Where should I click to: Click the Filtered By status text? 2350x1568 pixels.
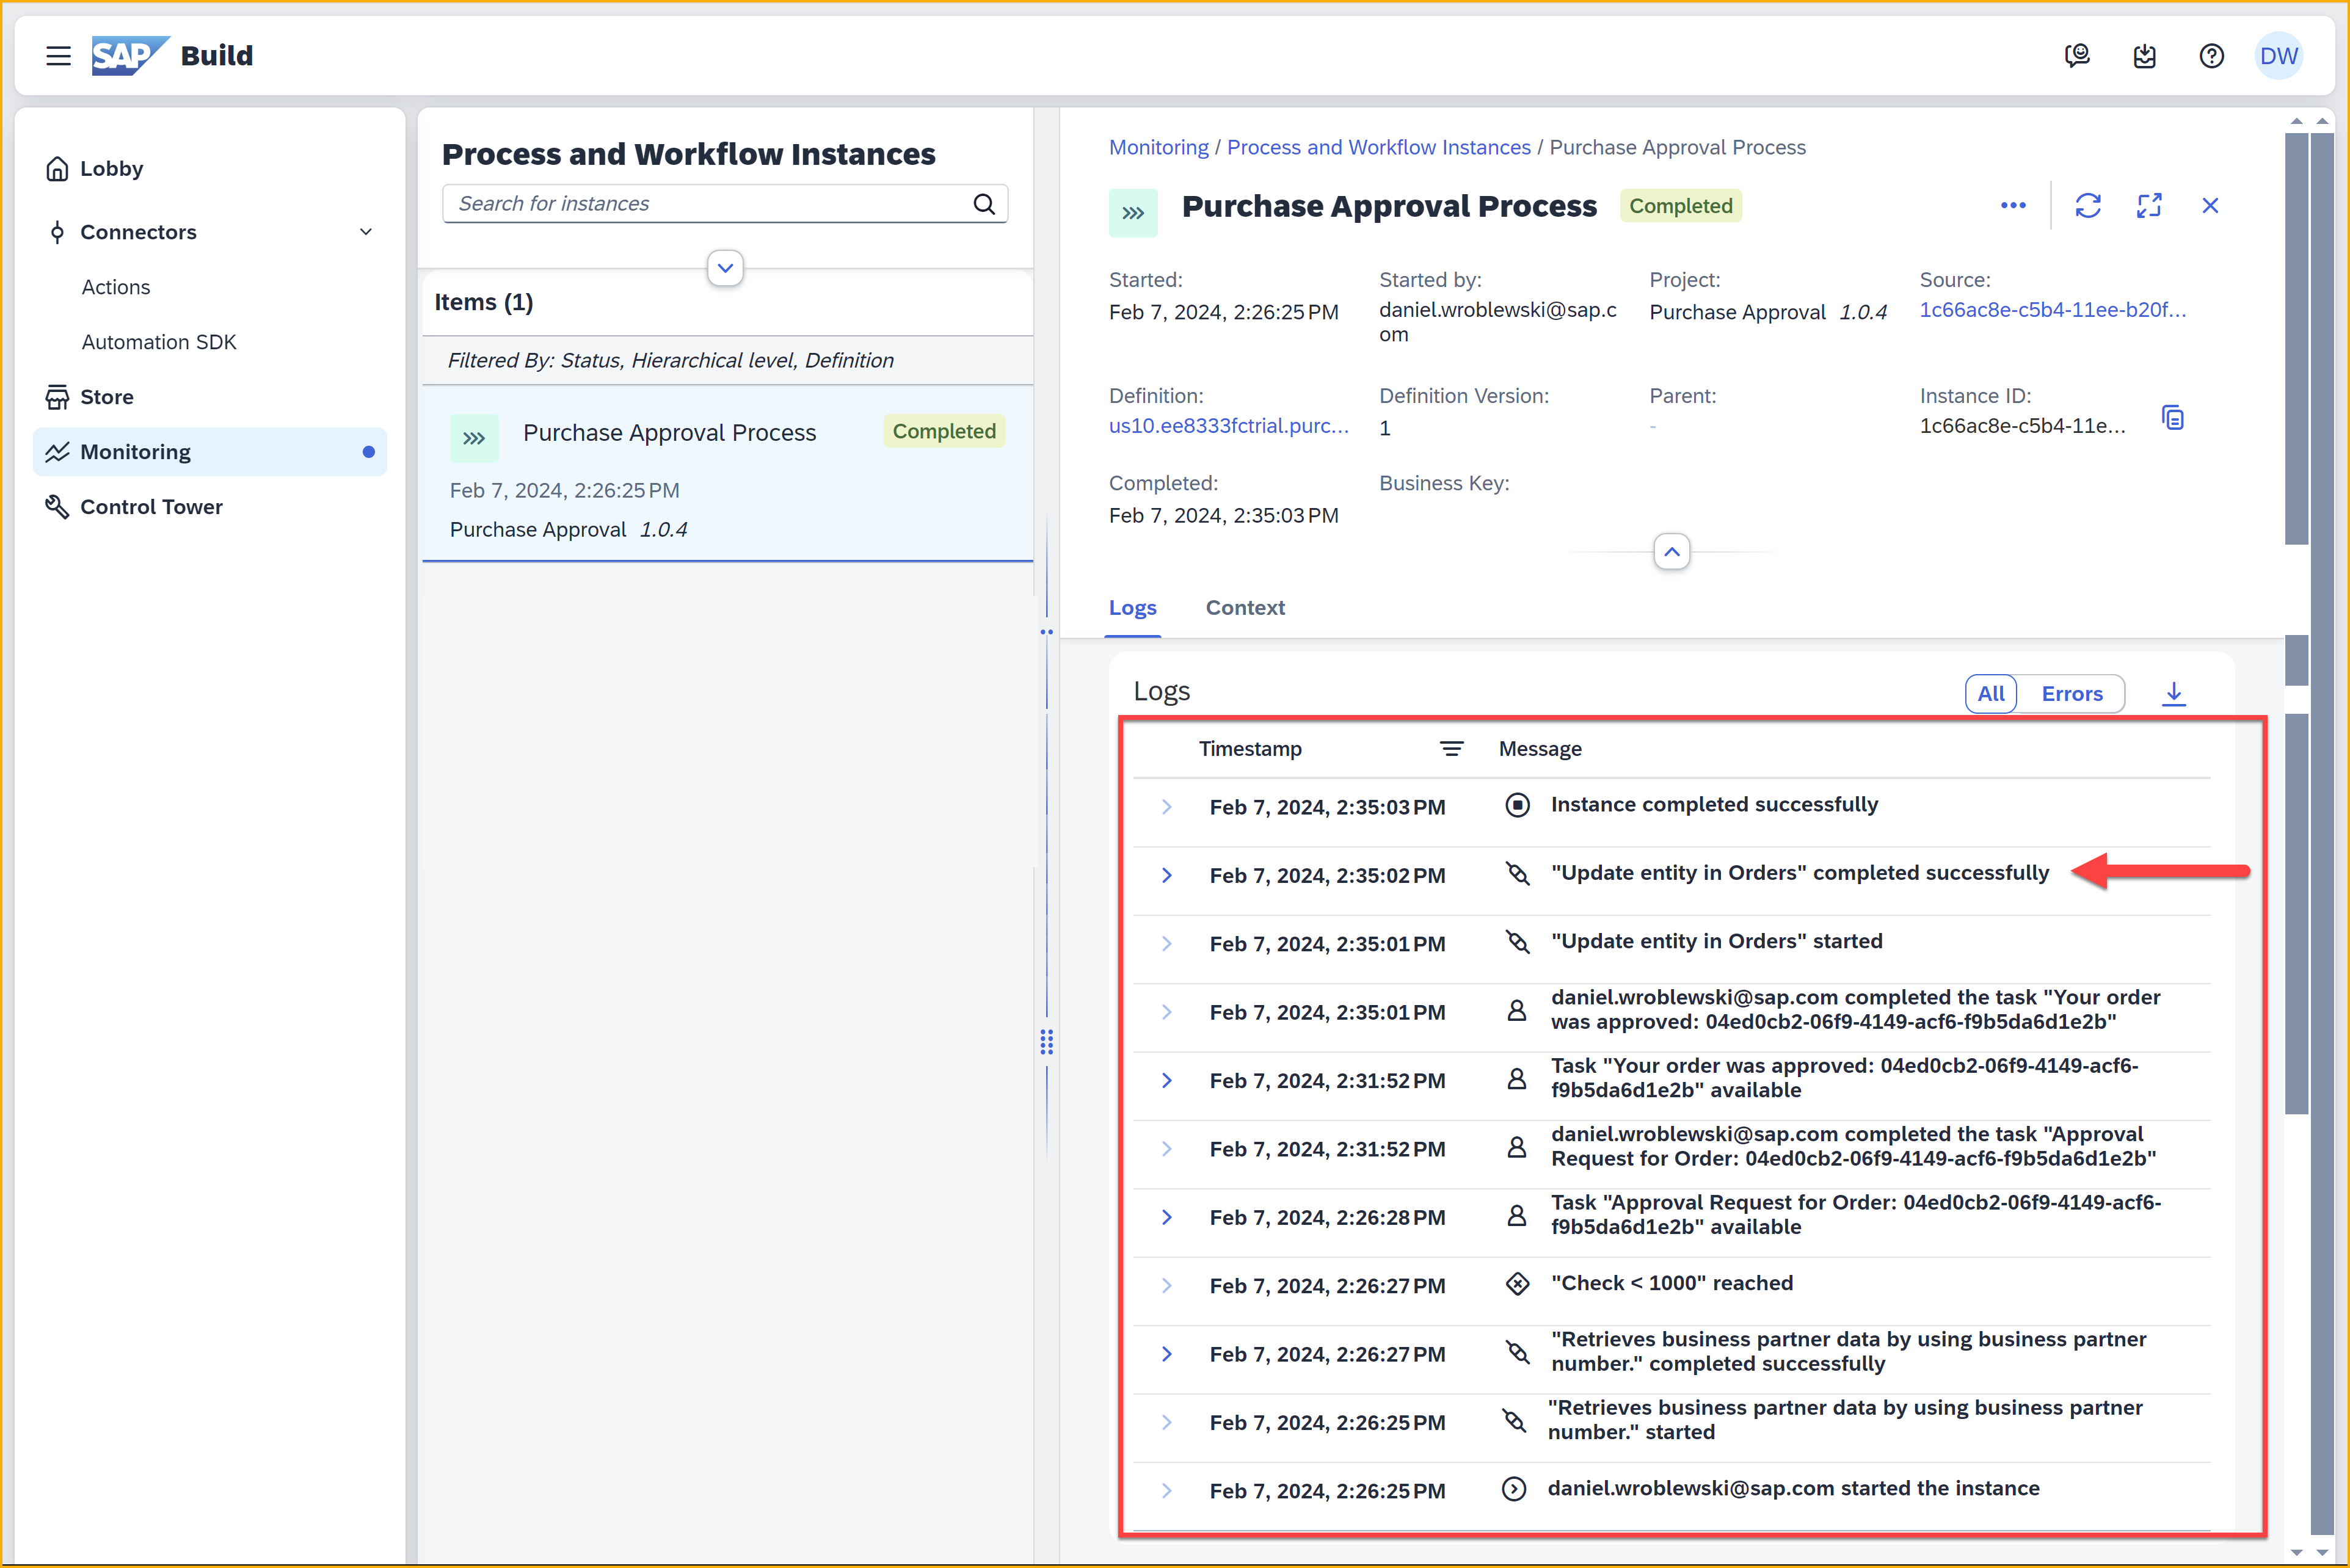(670, 360)
